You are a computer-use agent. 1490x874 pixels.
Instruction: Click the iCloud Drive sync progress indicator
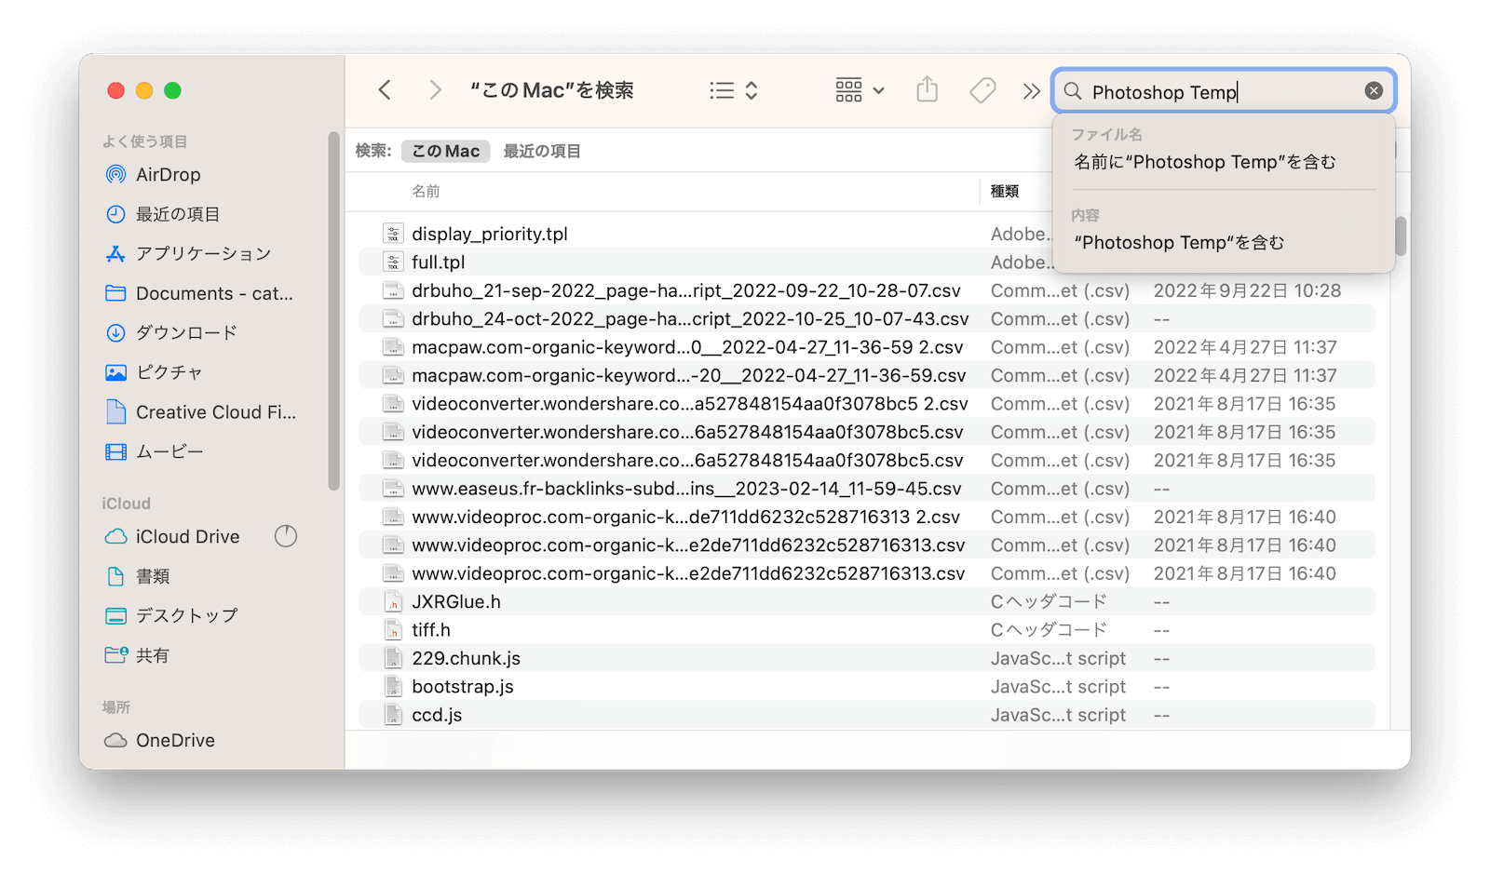[x=286, y=536]
